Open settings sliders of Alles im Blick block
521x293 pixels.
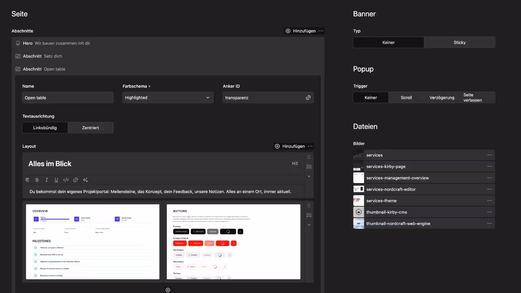click(309, 166)
